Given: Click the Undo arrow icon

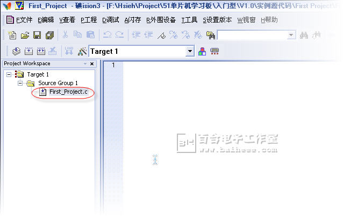Looking at the screenshot, I should coord(107,34).
